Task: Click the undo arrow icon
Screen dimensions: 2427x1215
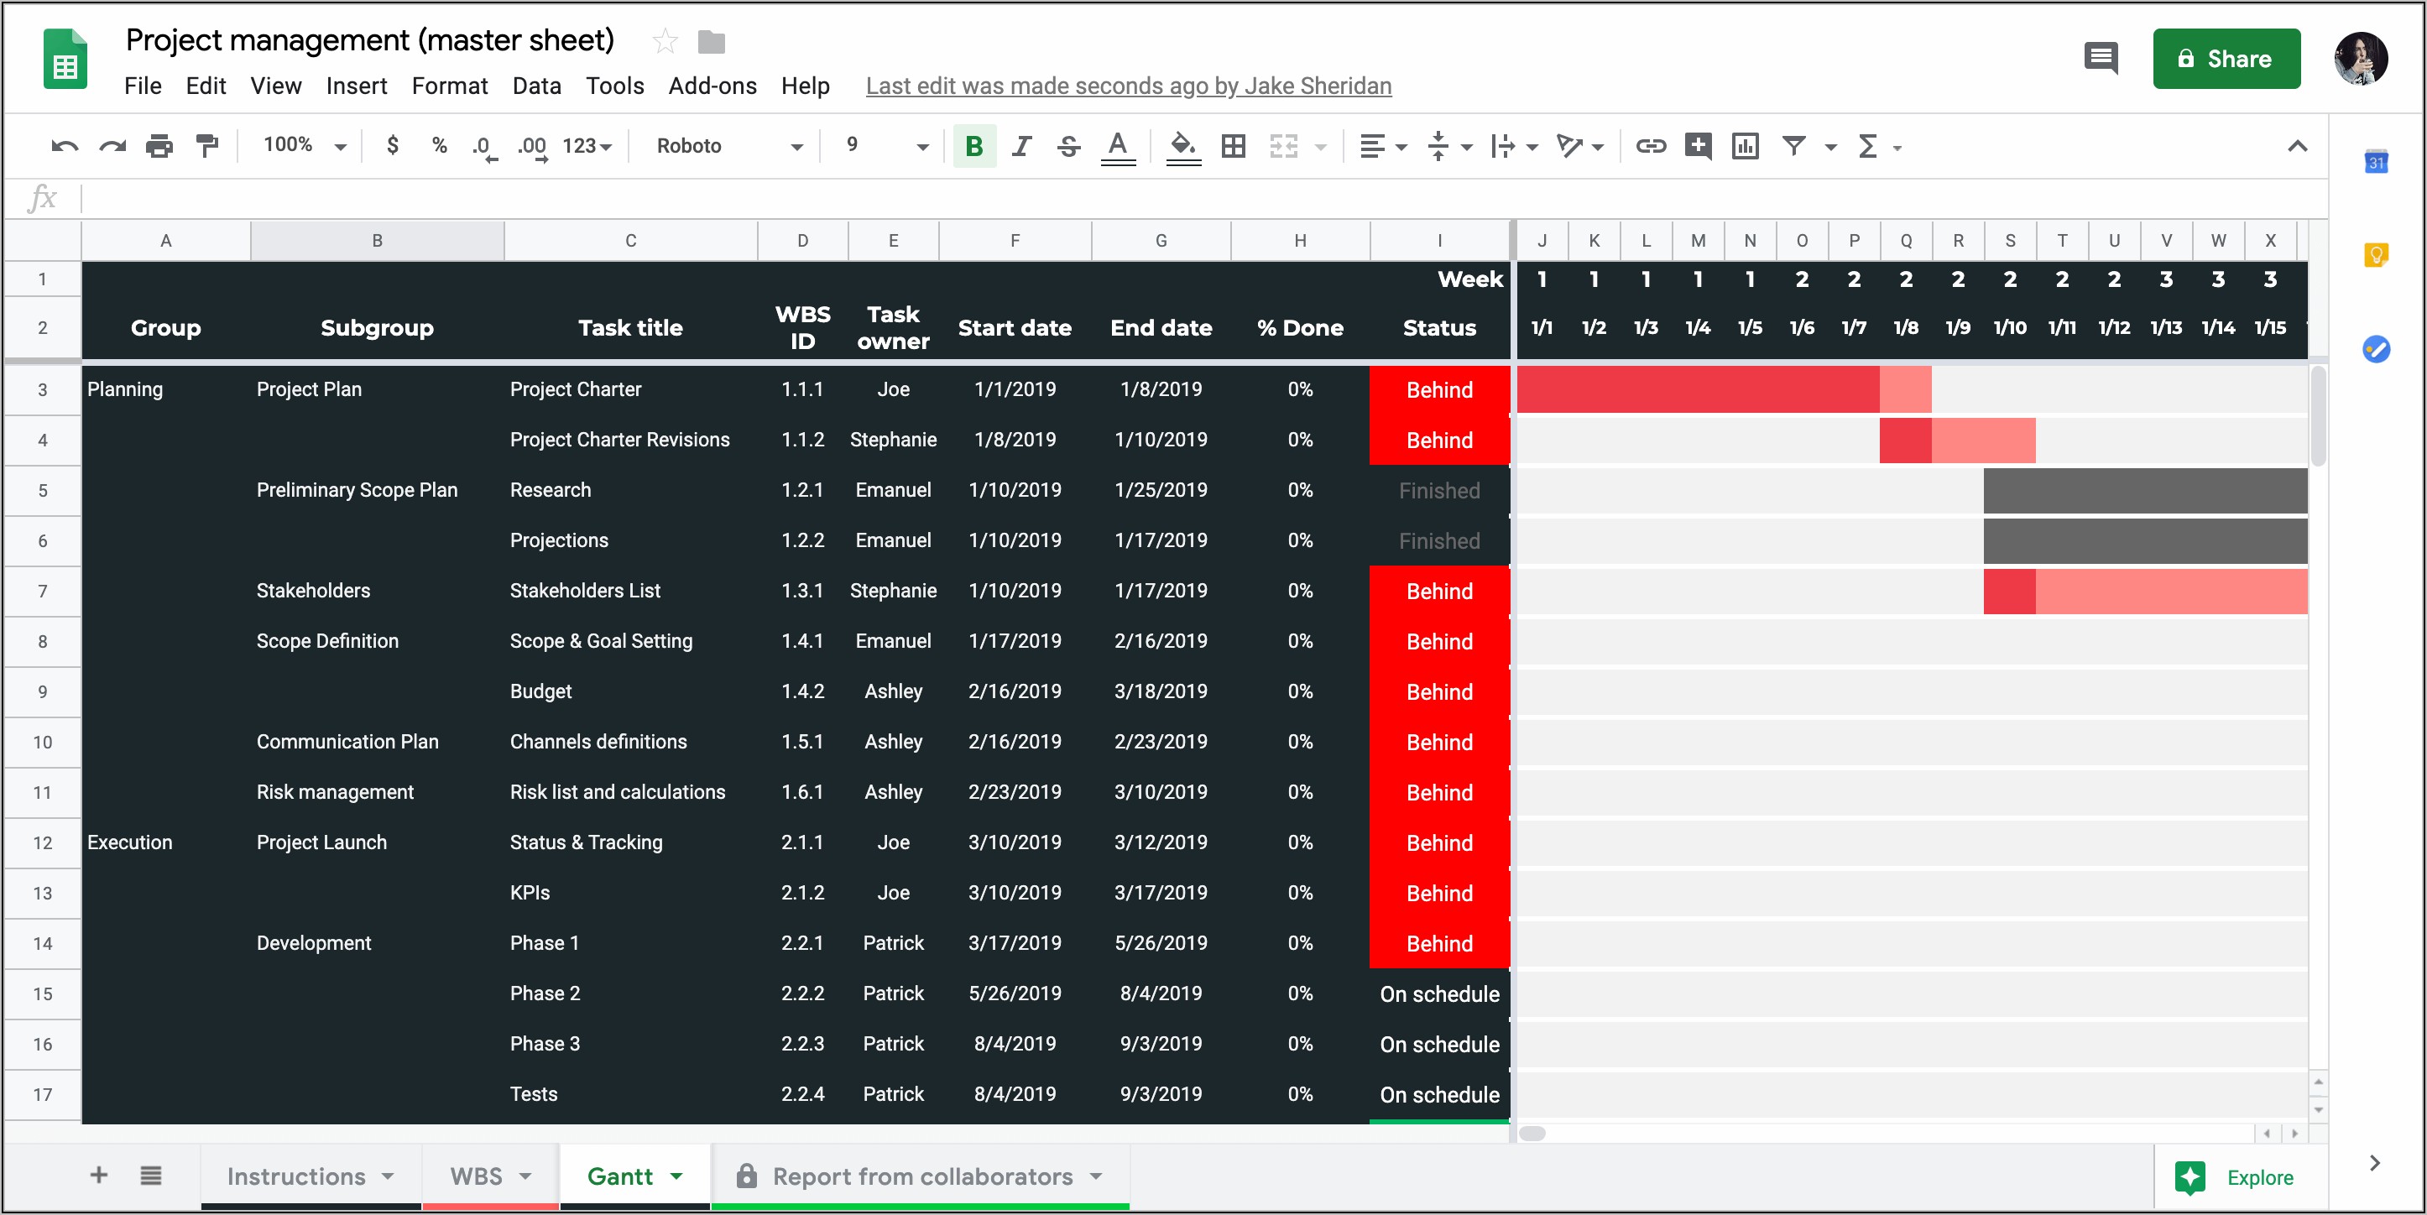Action: click(64, 146)
